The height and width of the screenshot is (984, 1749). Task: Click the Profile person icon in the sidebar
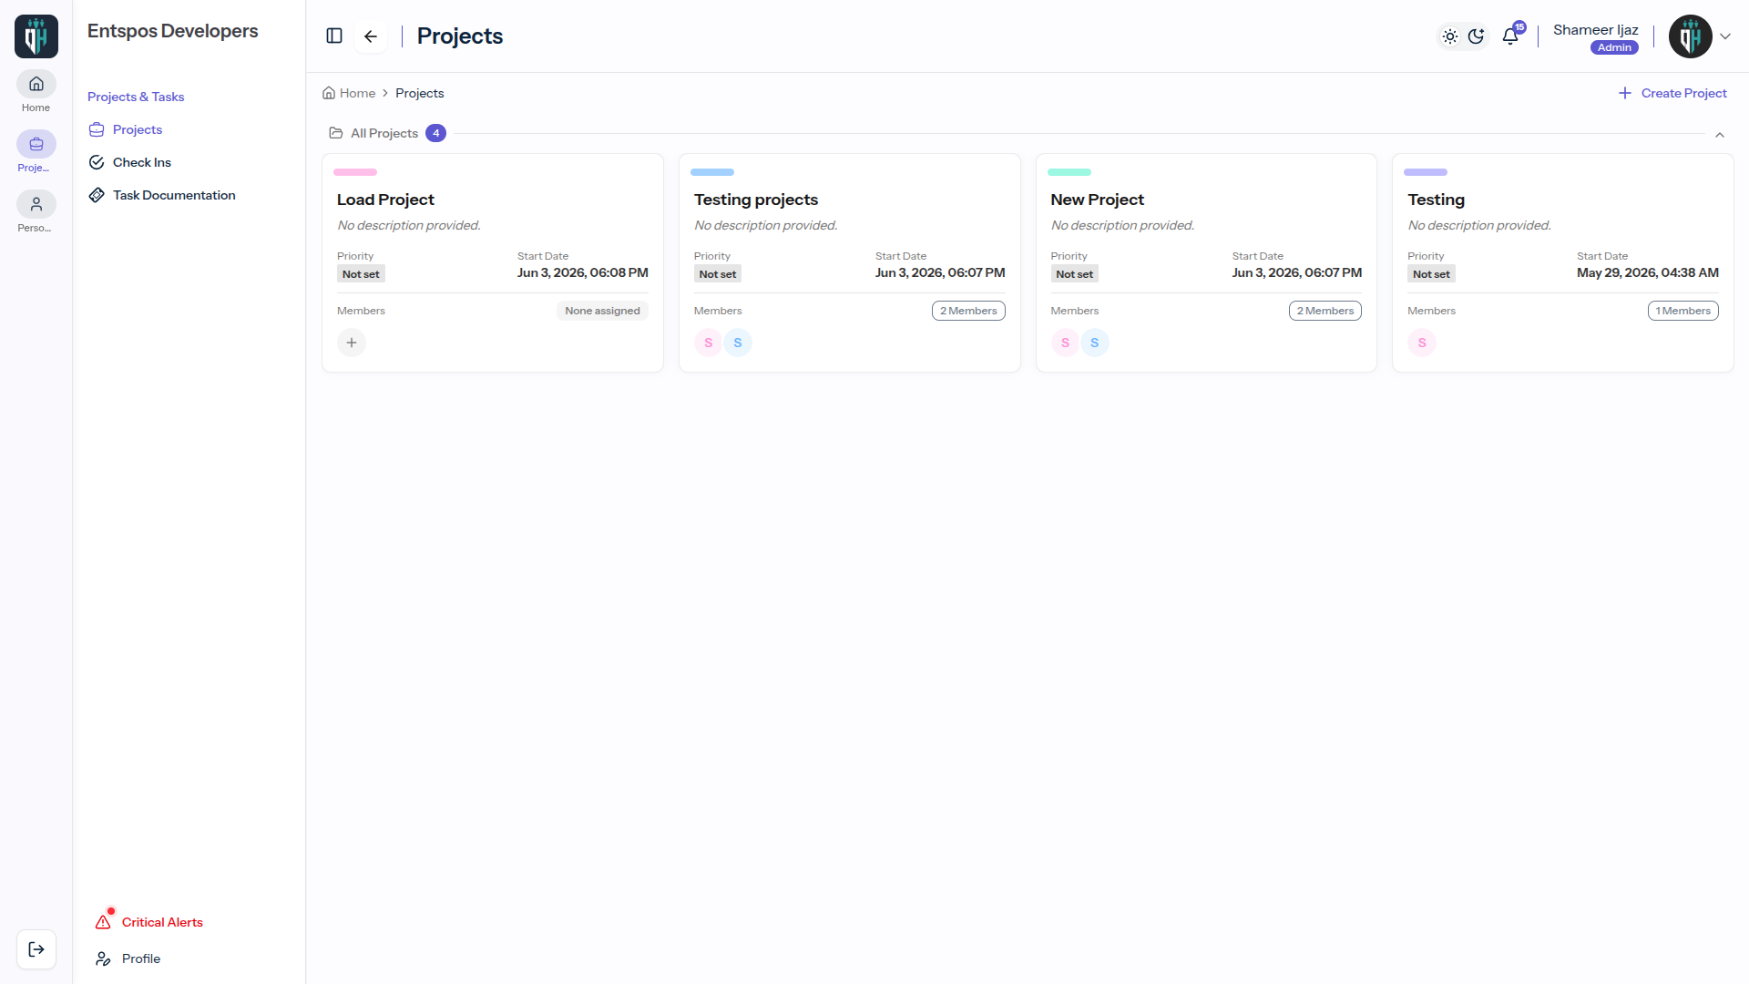[103, 958]
